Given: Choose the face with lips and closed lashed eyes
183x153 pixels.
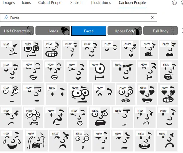Looking at the screenshot, I should [x=33, y=71].
